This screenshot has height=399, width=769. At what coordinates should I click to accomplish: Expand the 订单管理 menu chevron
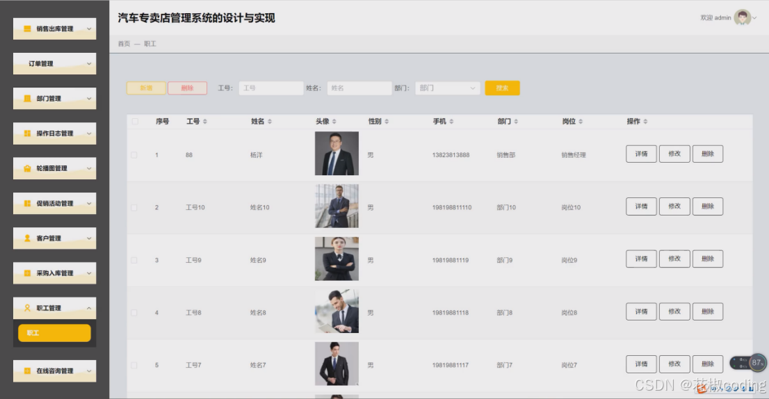(x=89, y=64)
